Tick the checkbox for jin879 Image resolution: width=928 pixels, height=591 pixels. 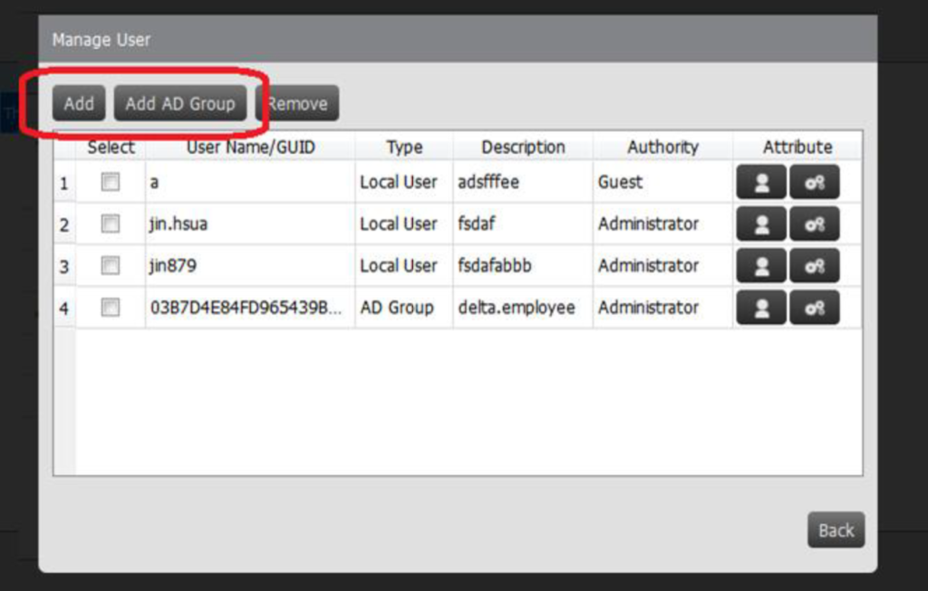pos(110,265)
